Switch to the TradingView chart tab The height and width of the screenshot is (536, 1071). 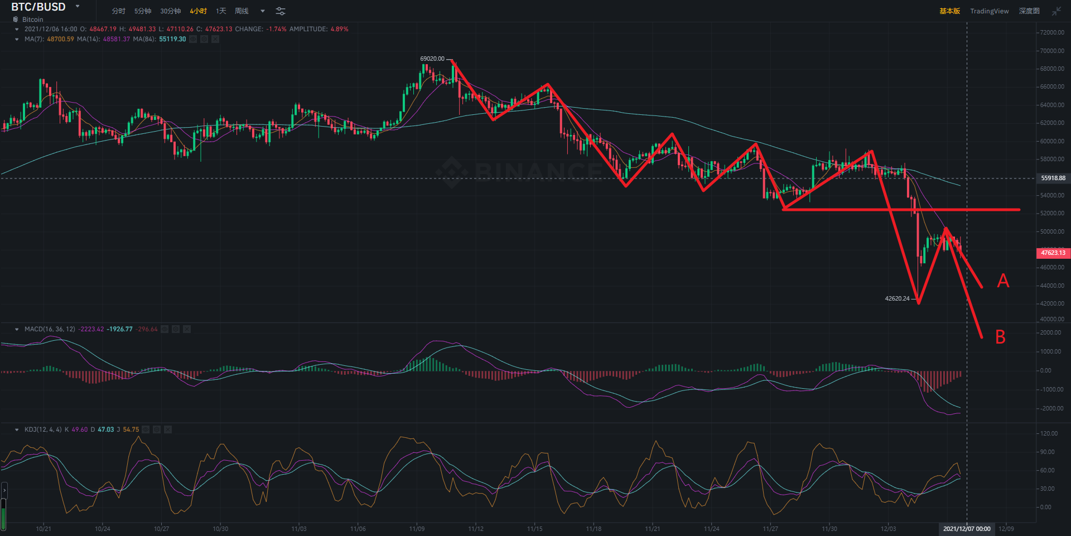989,11
